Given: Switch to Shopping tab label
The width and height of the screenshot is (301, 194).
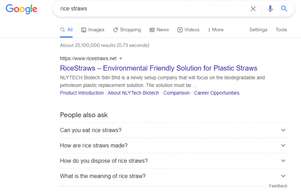Looking at the screenshot, I should click(x=130, y=30).
